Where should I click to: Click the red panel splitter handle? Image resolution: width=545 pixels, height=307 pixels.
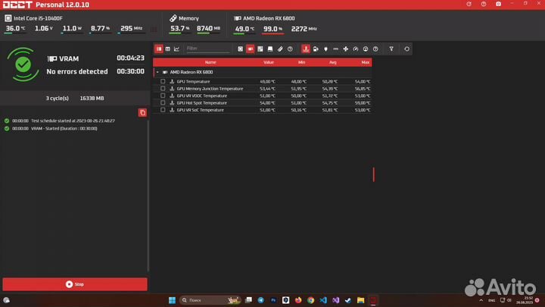coord(374,174)
